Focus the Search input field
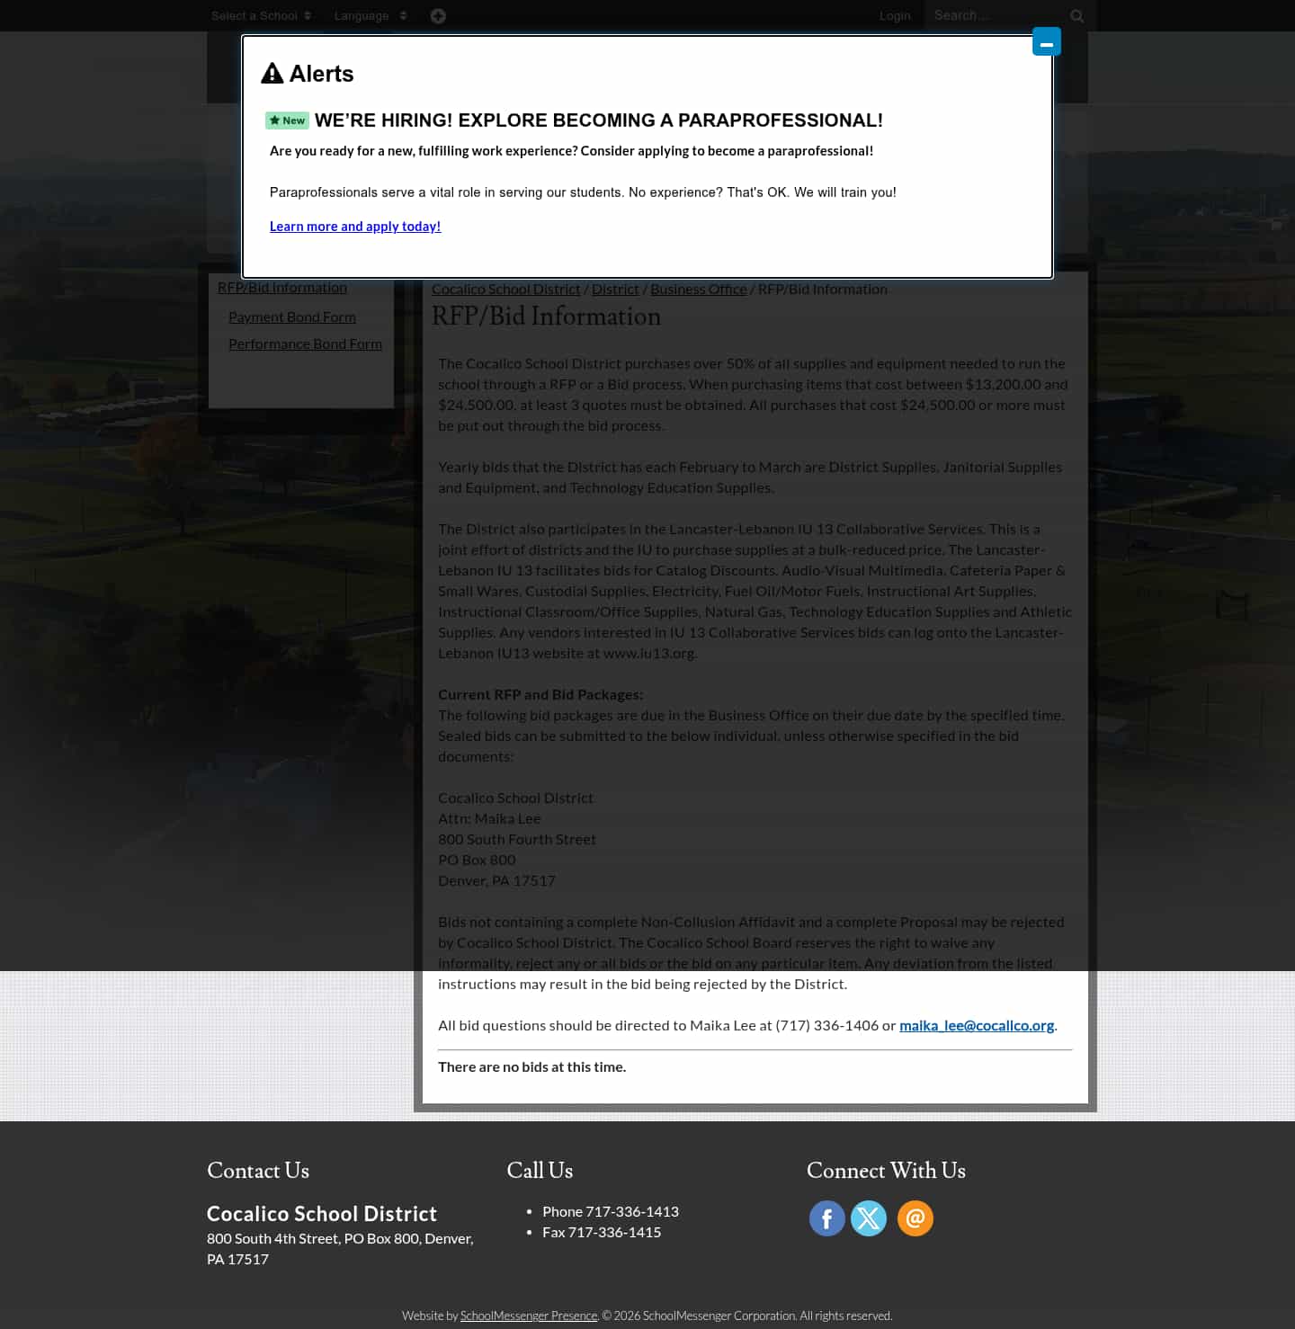Image resolution: width=1295 pixels, height=1329 pixels. [x=996, y=15]
